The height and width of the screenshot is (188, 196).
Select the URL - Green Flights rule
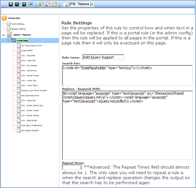pyautogui.click(x=30, y=116)
